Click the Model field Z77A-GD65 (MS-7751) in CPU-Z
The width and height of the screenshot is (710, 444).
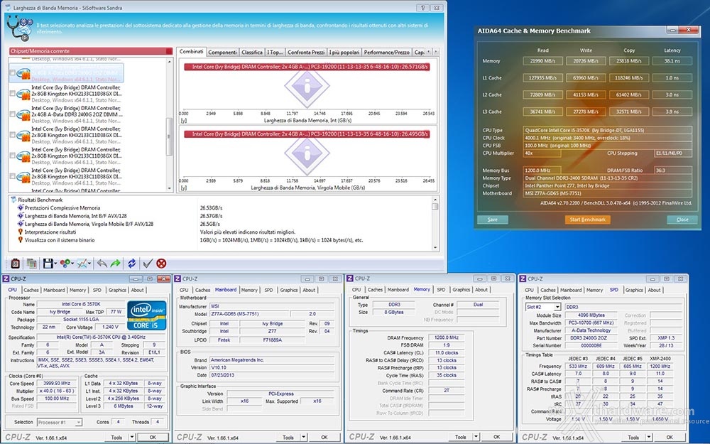click(249, 314)
